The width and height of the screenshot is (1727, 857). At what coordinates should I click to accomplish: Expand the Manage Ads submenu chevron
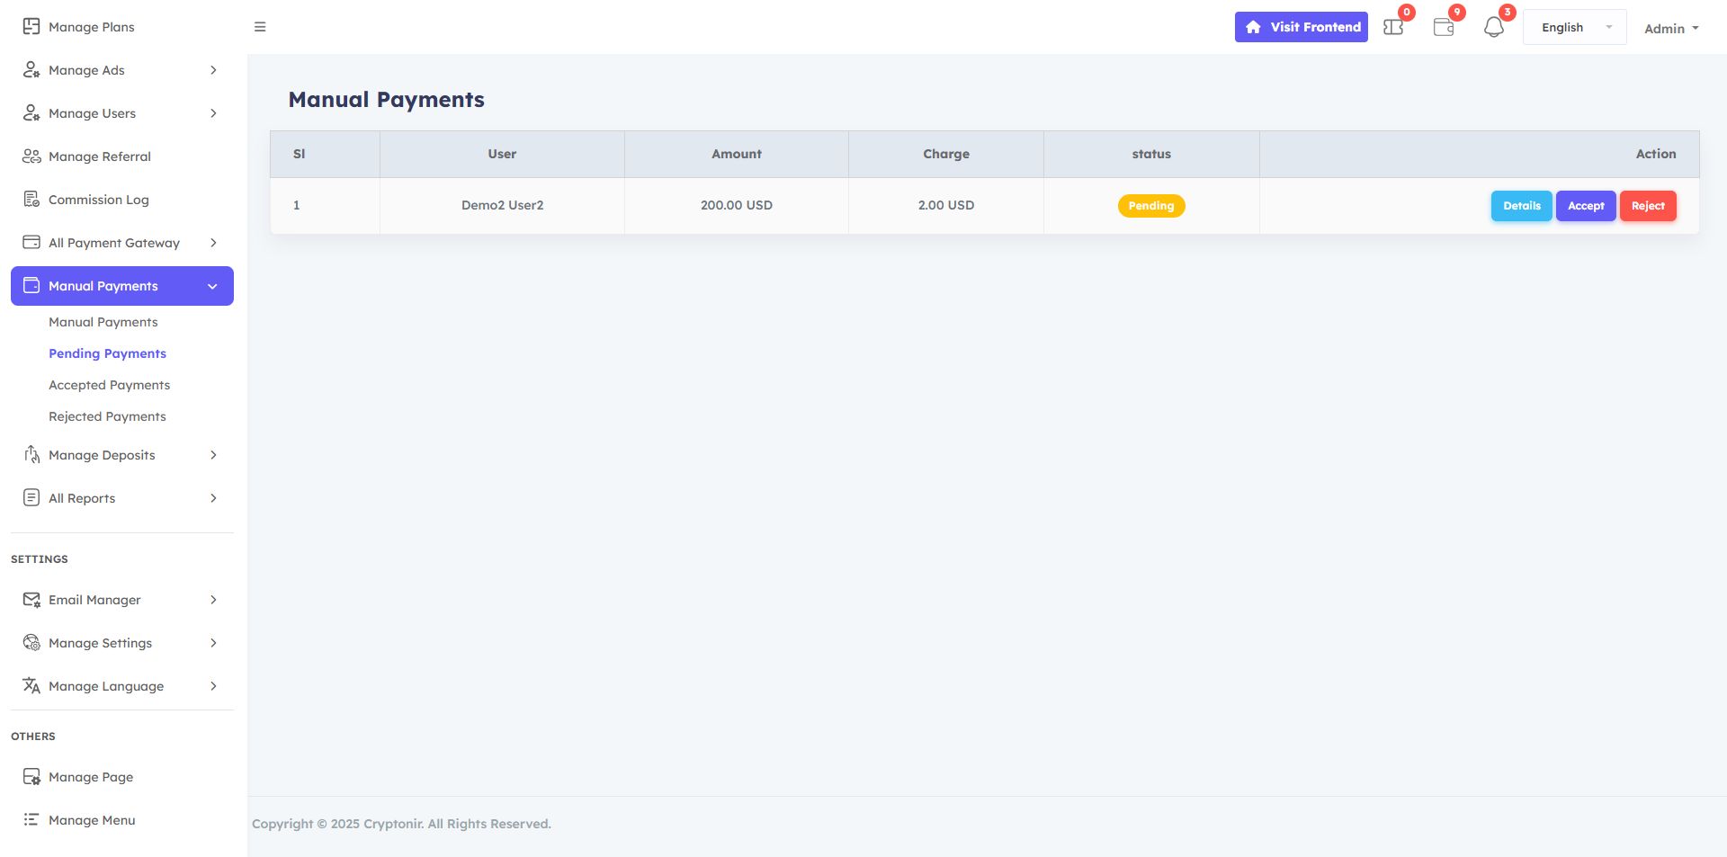213,70
